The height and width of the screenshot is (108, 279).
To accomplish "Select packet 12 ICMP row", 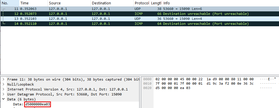I will click(140, 14).
